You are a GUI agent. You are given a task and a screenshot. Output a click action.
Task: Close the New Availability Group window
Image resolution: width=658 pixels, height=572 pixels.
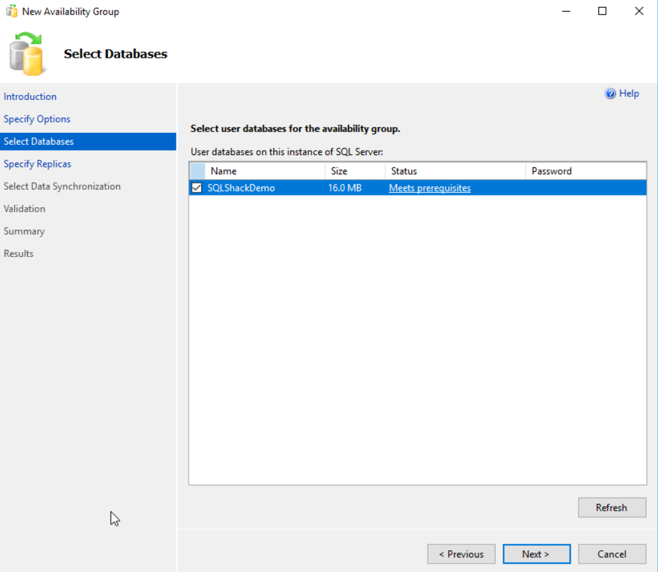[x=639, y=12]
